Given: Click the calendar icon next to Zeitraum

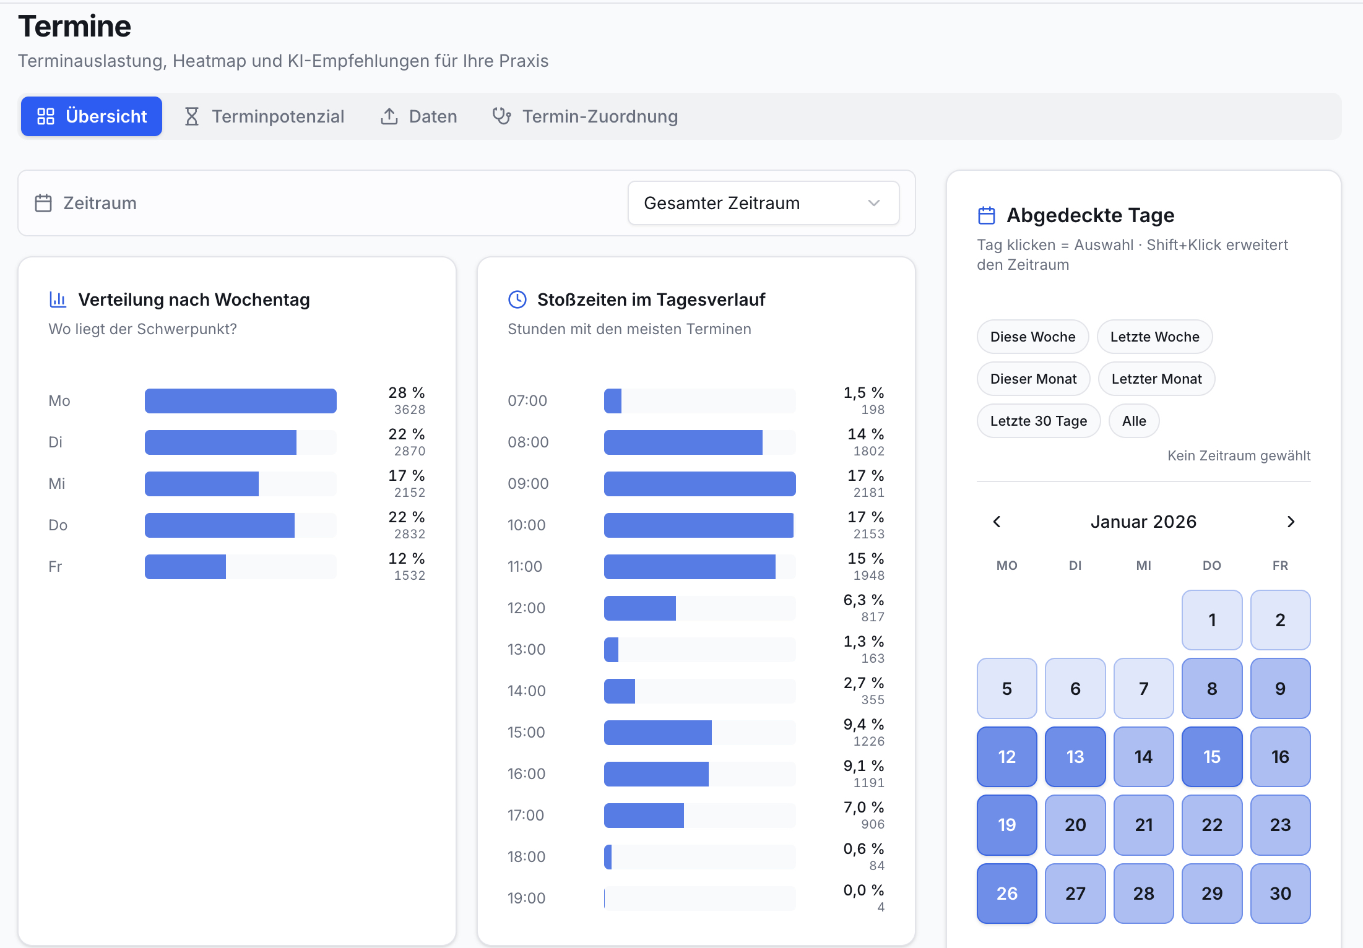Looking at the screenshot, I should tap(43, 203).
